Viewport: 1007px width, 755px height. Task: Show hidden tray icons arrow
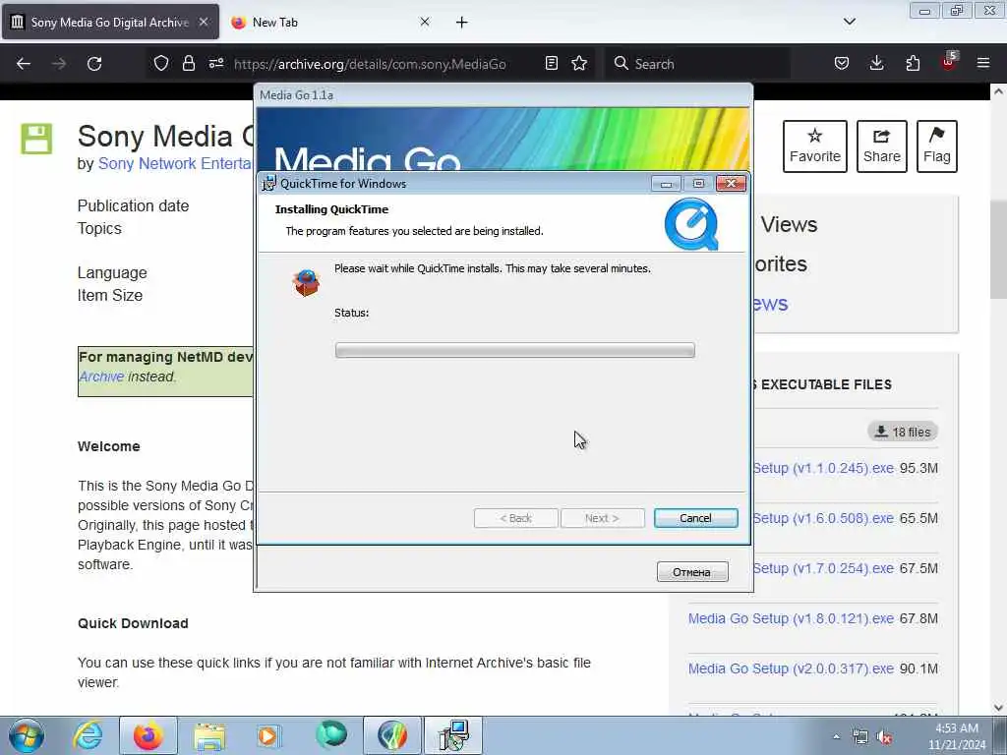point(836,737)
